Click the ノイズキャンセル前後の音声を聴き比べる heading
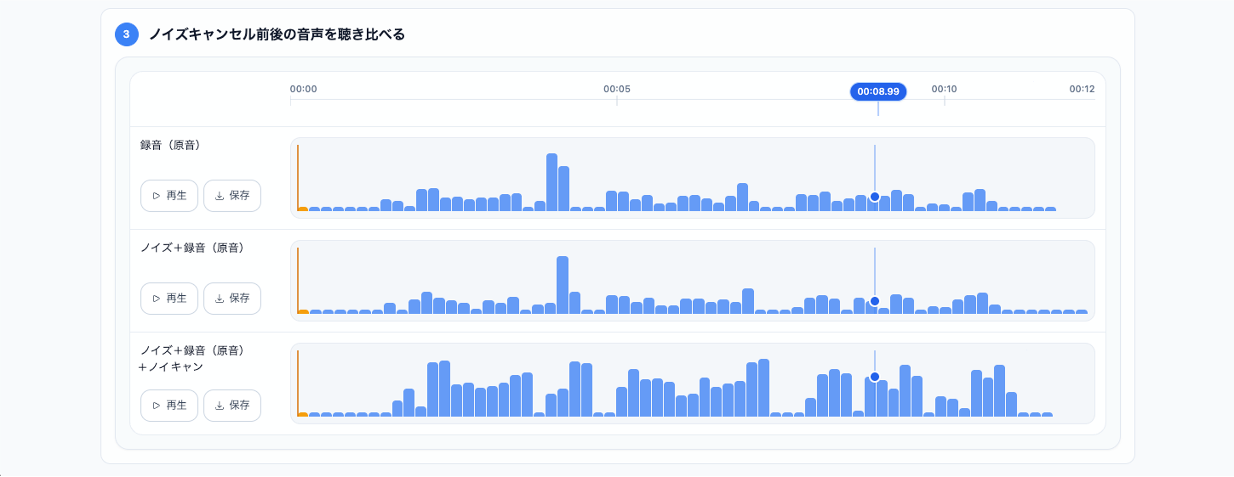The width and height of the screenshot is (1234, 477). pyautogui.click(x=277, y=34)
